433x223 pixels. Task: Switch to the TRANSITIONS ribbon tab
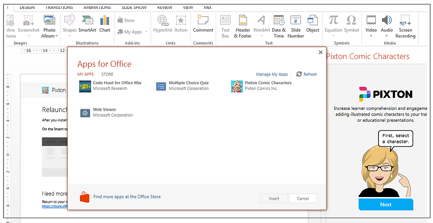point(59,7)
